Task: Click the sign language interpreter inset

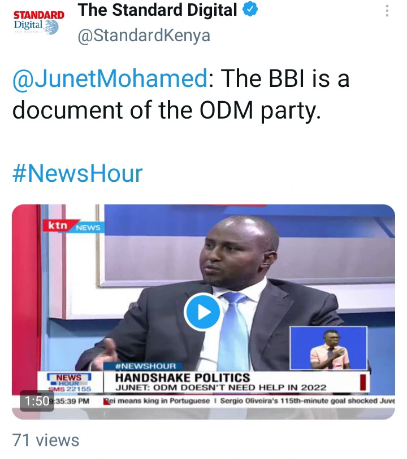Action: point(328,348)
